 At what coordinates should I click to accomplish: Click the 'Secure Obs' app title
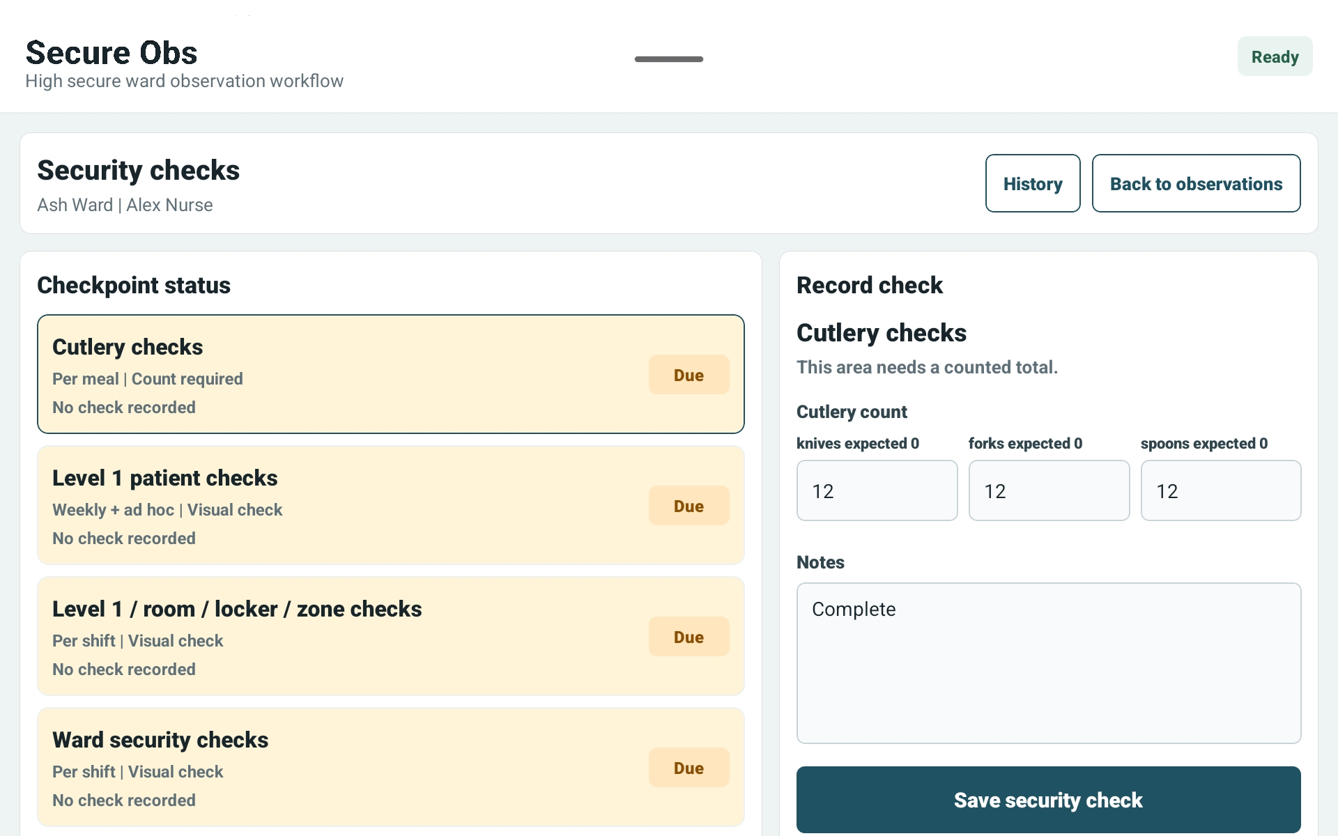coord(111,52)
